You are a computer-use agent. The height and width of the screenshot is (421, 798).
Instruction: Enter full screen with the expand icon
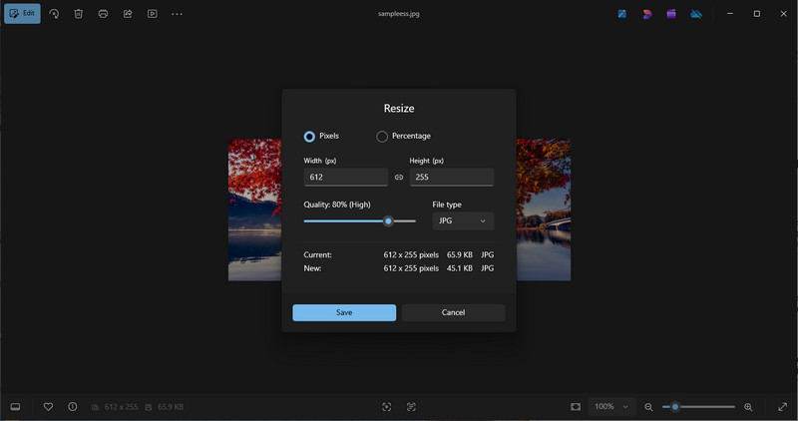coord(782,407)
